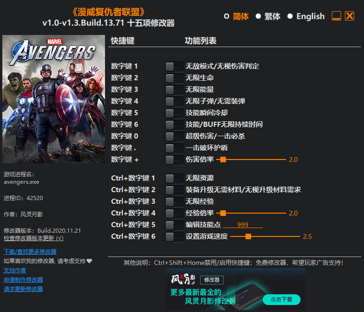Click the 伤害倍率 value 2.0
Image resolution: width=364 pixels, height=312 pixels.
coord(293,159)
